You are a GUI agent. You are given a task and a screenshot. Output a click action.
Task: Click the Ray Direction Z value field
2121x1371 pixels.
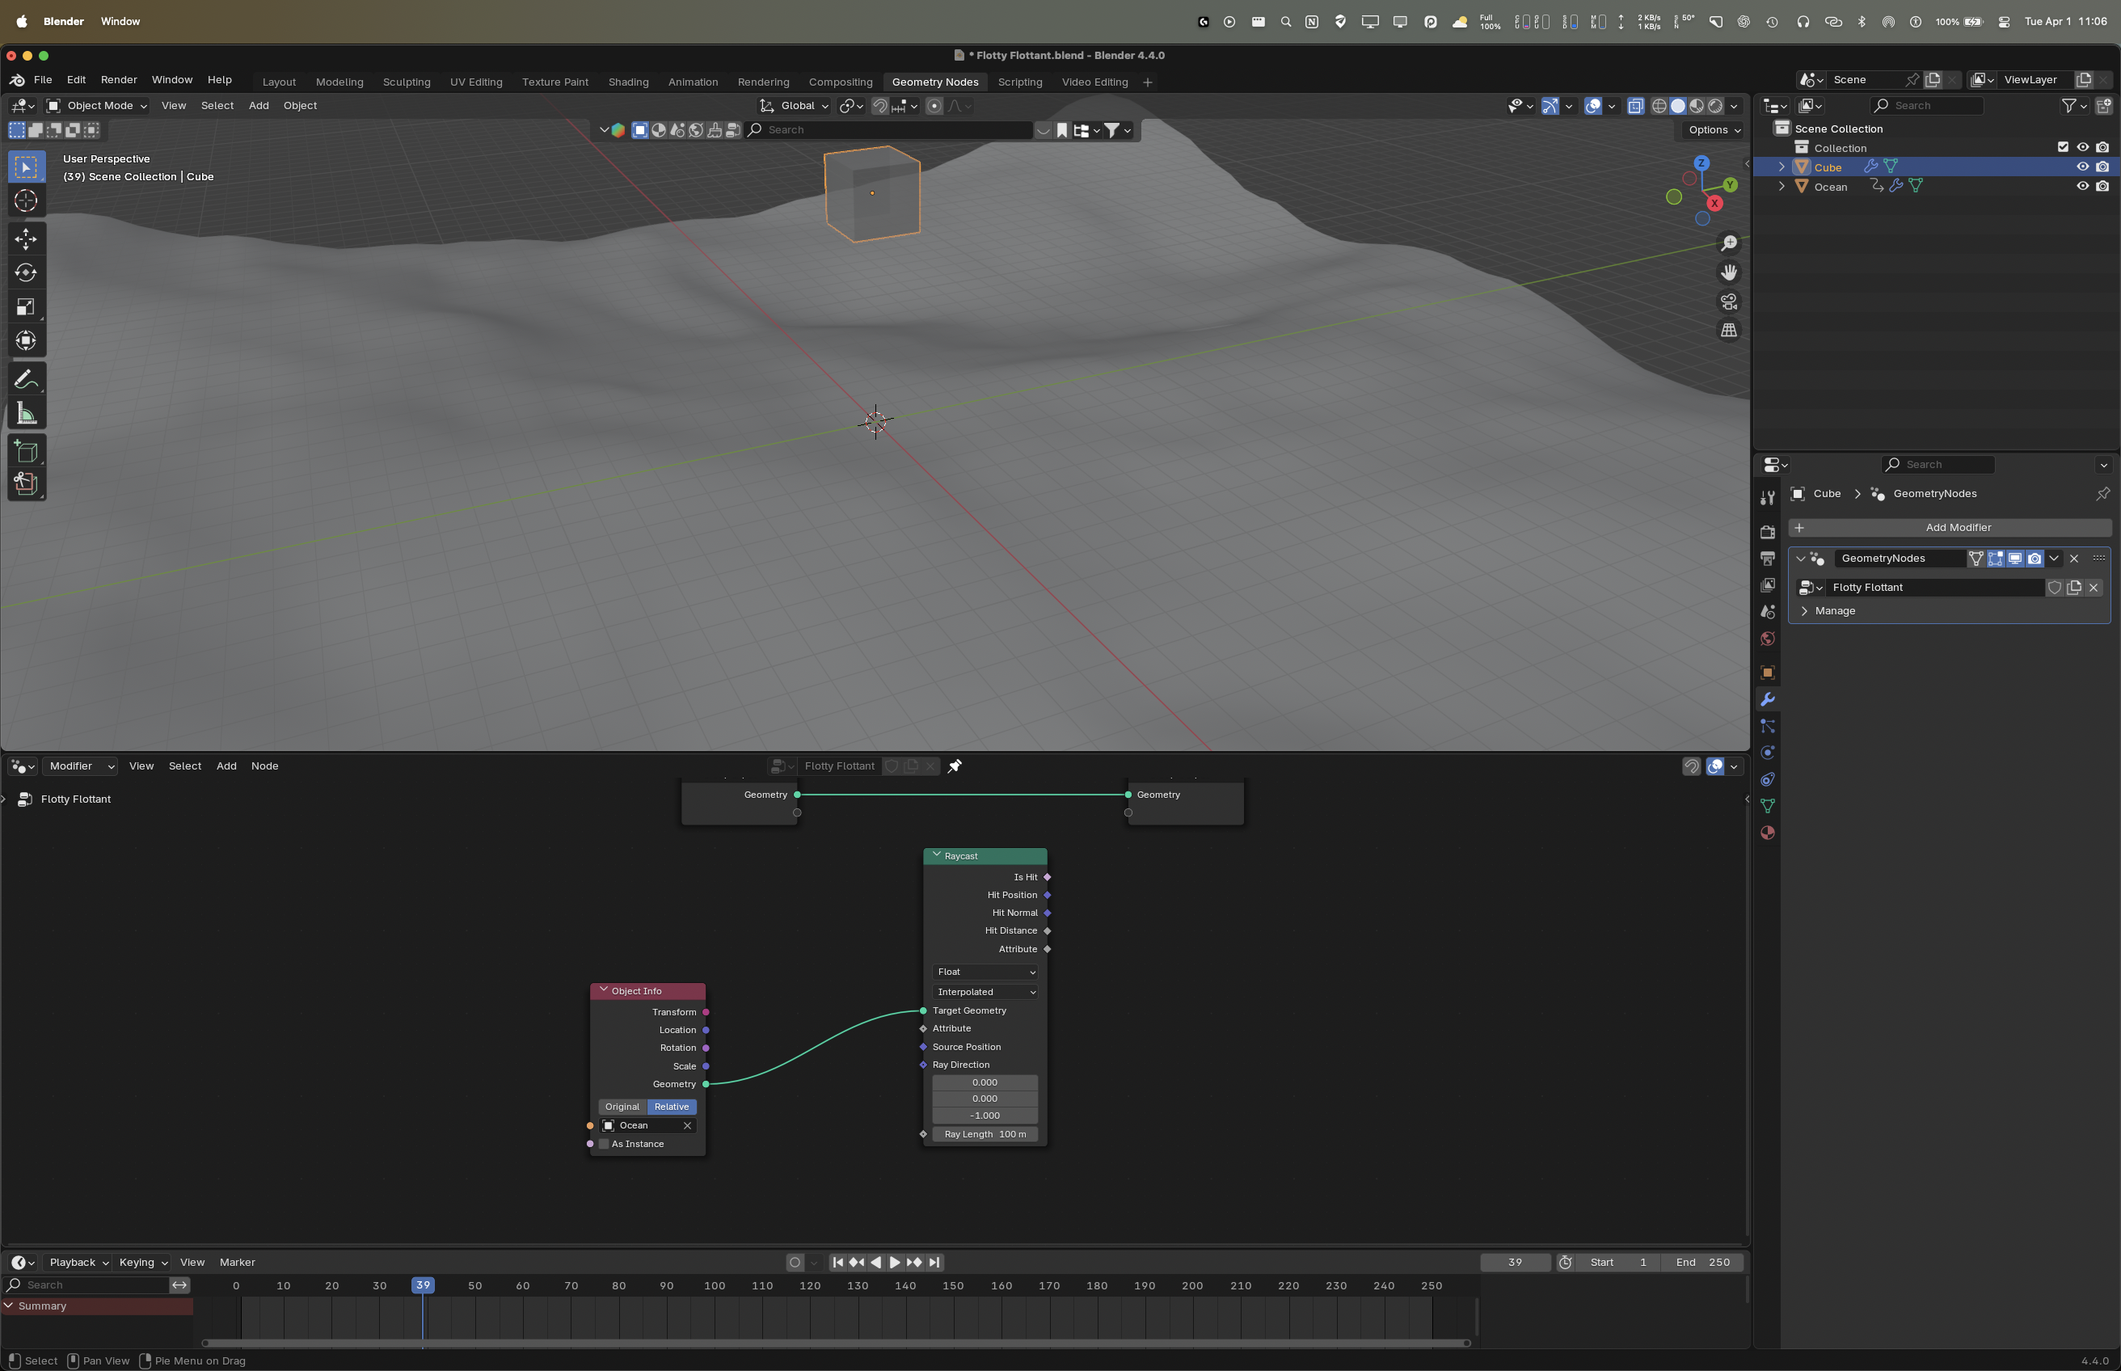coord(985,1116)
